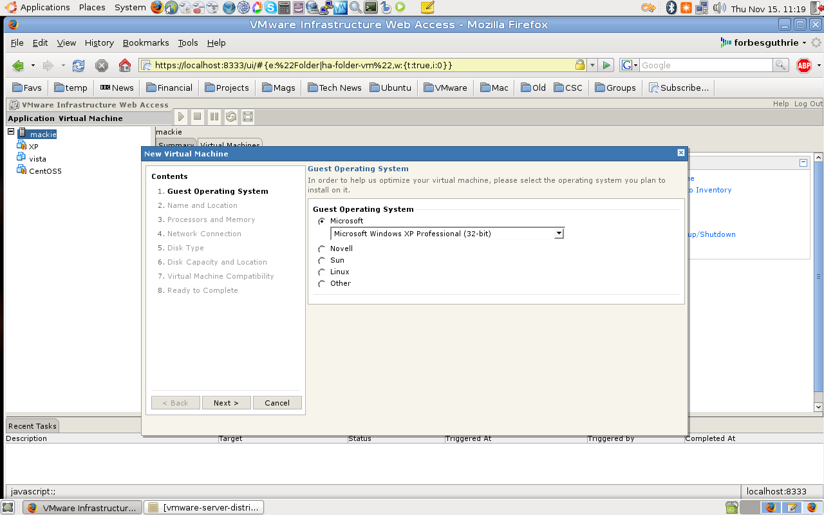Click the volume speaker tray icon
The width and height of the screenshot is (824, 515).
coord(720,8)
